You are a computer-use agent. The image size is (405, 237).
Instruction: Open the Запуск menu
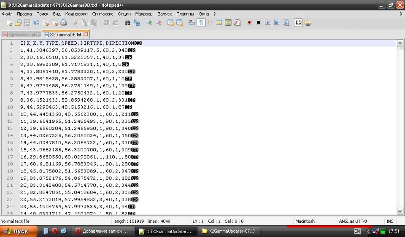[165, 14]
